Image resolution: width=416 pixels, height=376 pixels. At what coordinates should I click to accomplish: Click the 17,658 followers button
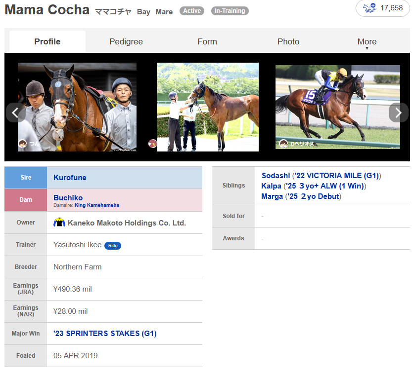382,8
